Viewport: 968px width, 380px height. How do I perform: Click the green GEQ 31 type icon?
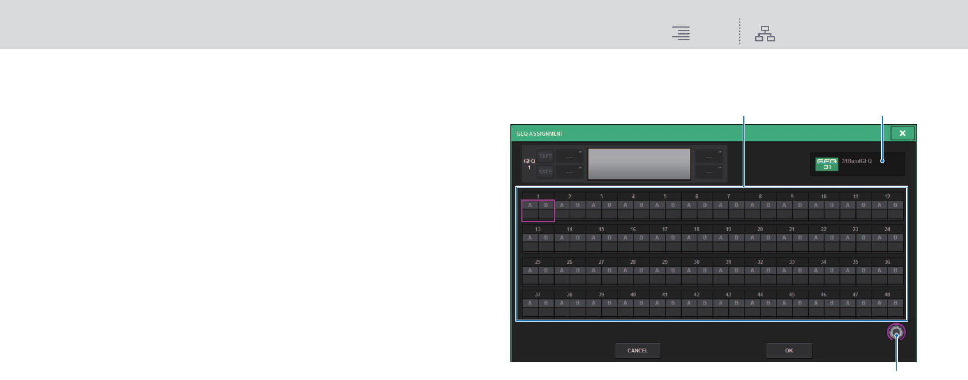(x=827, y=164)
